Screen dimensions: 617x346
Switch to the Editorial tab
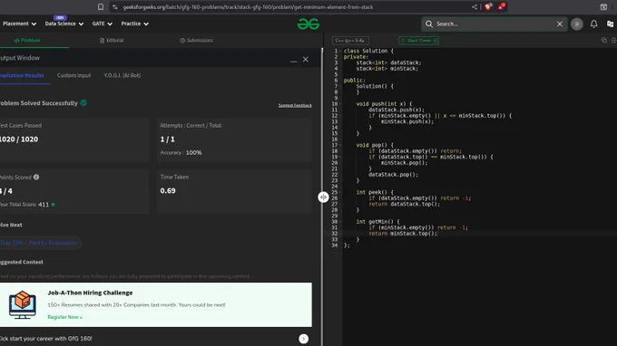(x=112, y=41)
